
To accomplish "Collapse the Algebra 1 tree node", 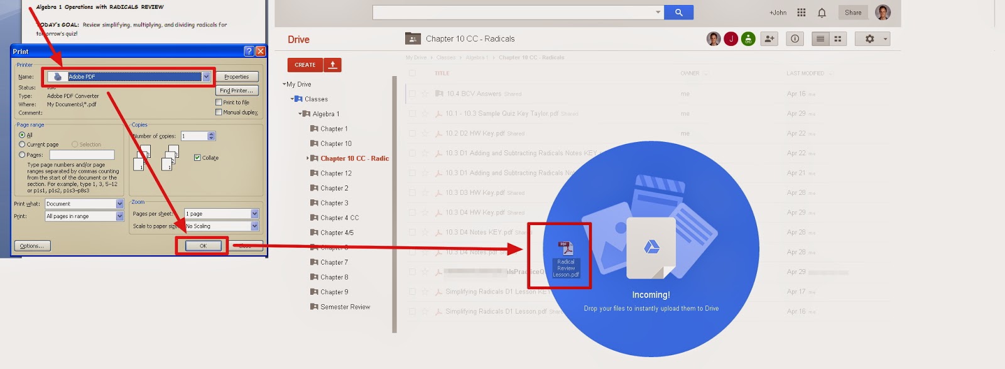I will [x=300, y=114].
